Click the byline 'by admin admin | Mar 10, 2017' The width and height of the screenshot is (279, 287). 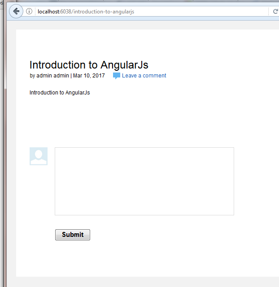(x=67, y=76)
